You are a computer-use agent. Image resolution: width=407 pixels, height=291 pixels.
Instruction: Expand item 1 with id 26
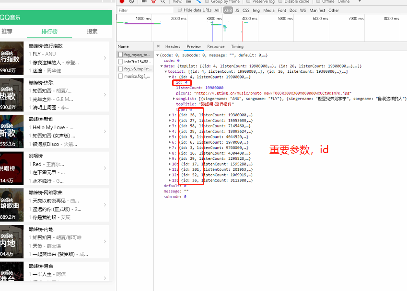(170, 115)
